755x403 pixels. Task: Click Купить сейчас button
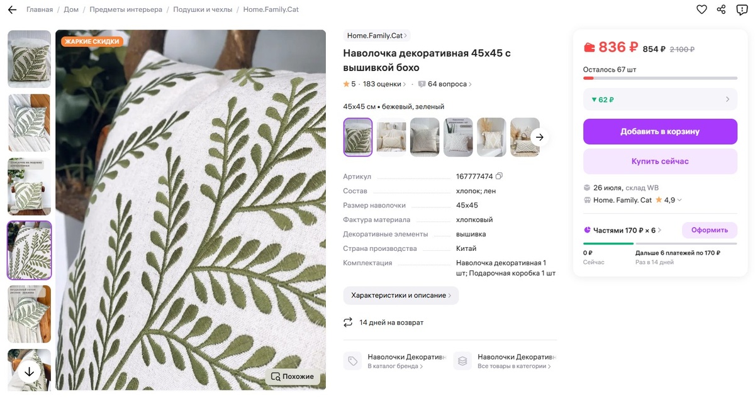point(660,161)
